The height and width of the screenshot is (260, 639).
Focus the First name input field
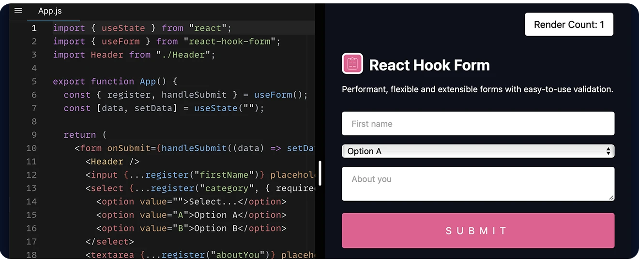(478, 124)
